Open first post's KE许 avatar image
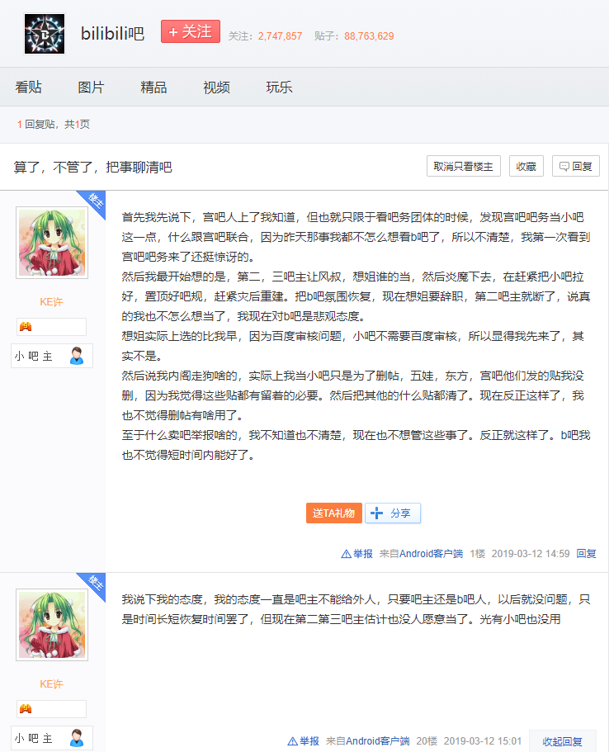Viewport: 609px width, 752px height. click(x=52, y=243)
